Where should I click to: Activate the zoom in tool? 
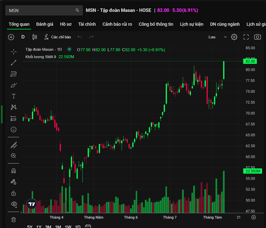[x=14, y=156]
